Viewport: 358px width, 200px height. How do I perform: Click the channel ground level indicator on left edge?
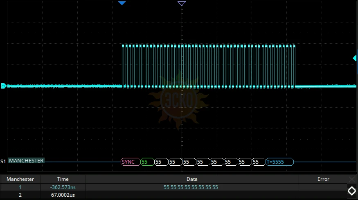pos(4,86)
